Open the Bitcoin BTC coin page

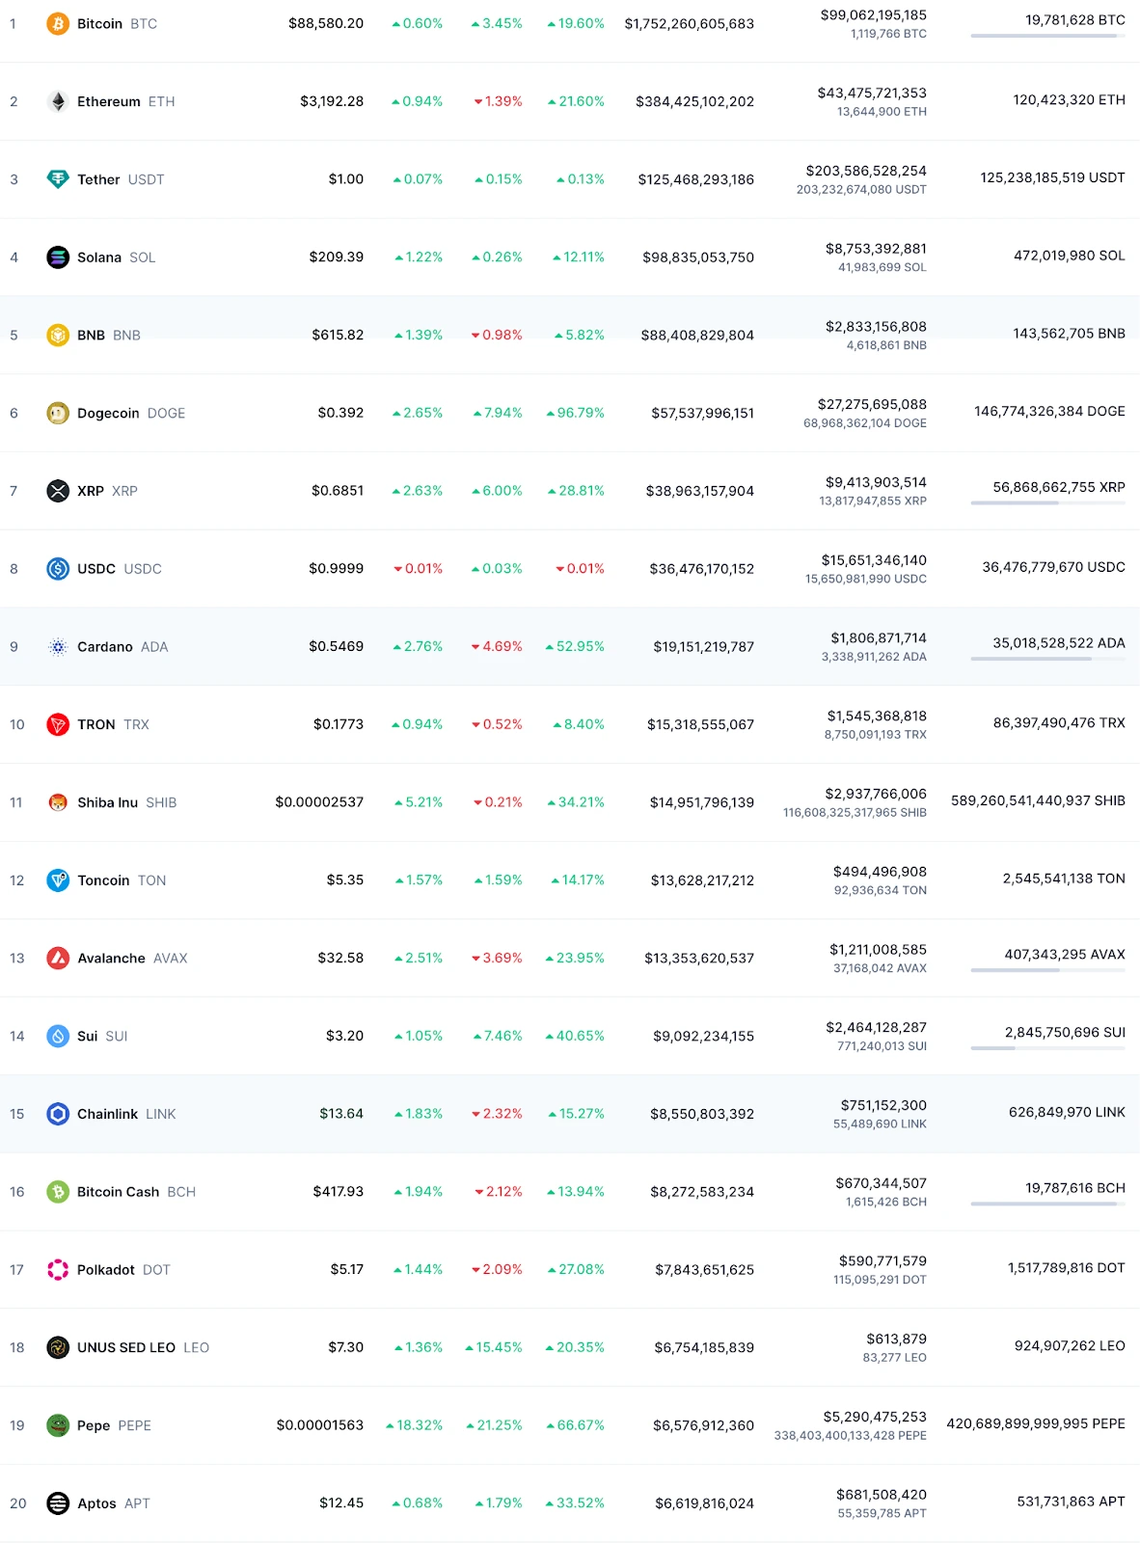pos(117,23)
